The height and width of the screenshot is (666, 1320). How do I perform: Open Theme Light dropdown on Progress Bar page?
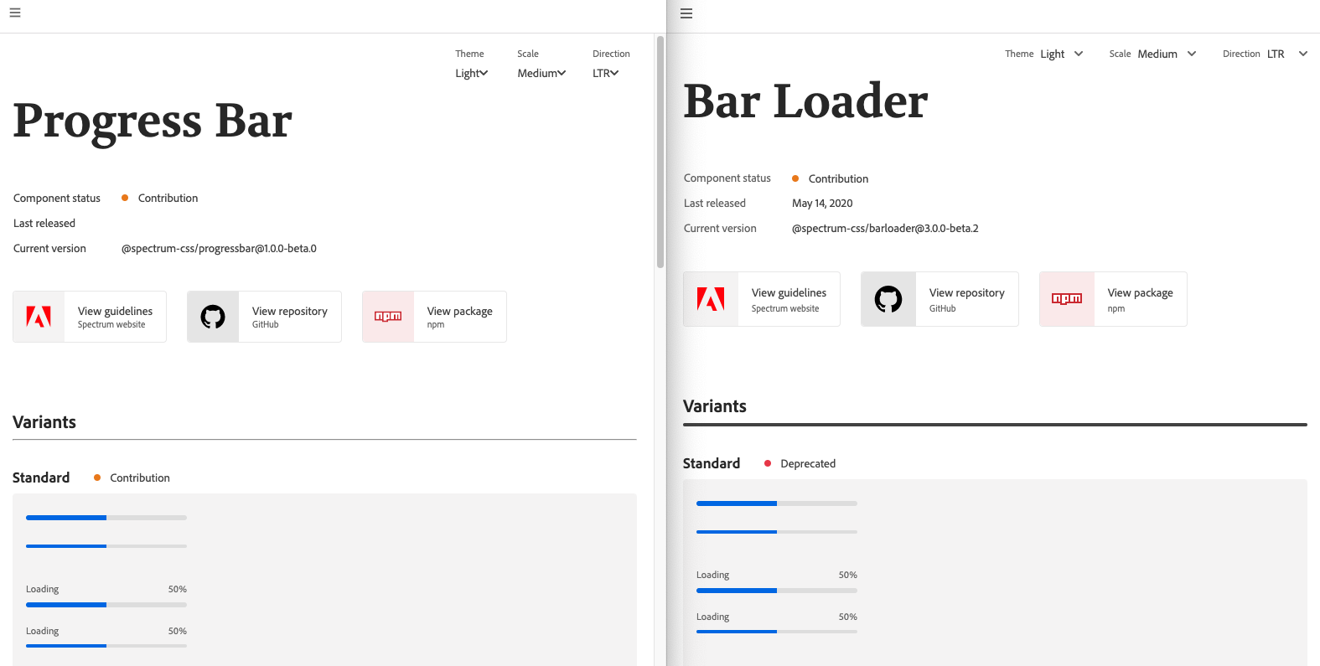tap(472, 73)
